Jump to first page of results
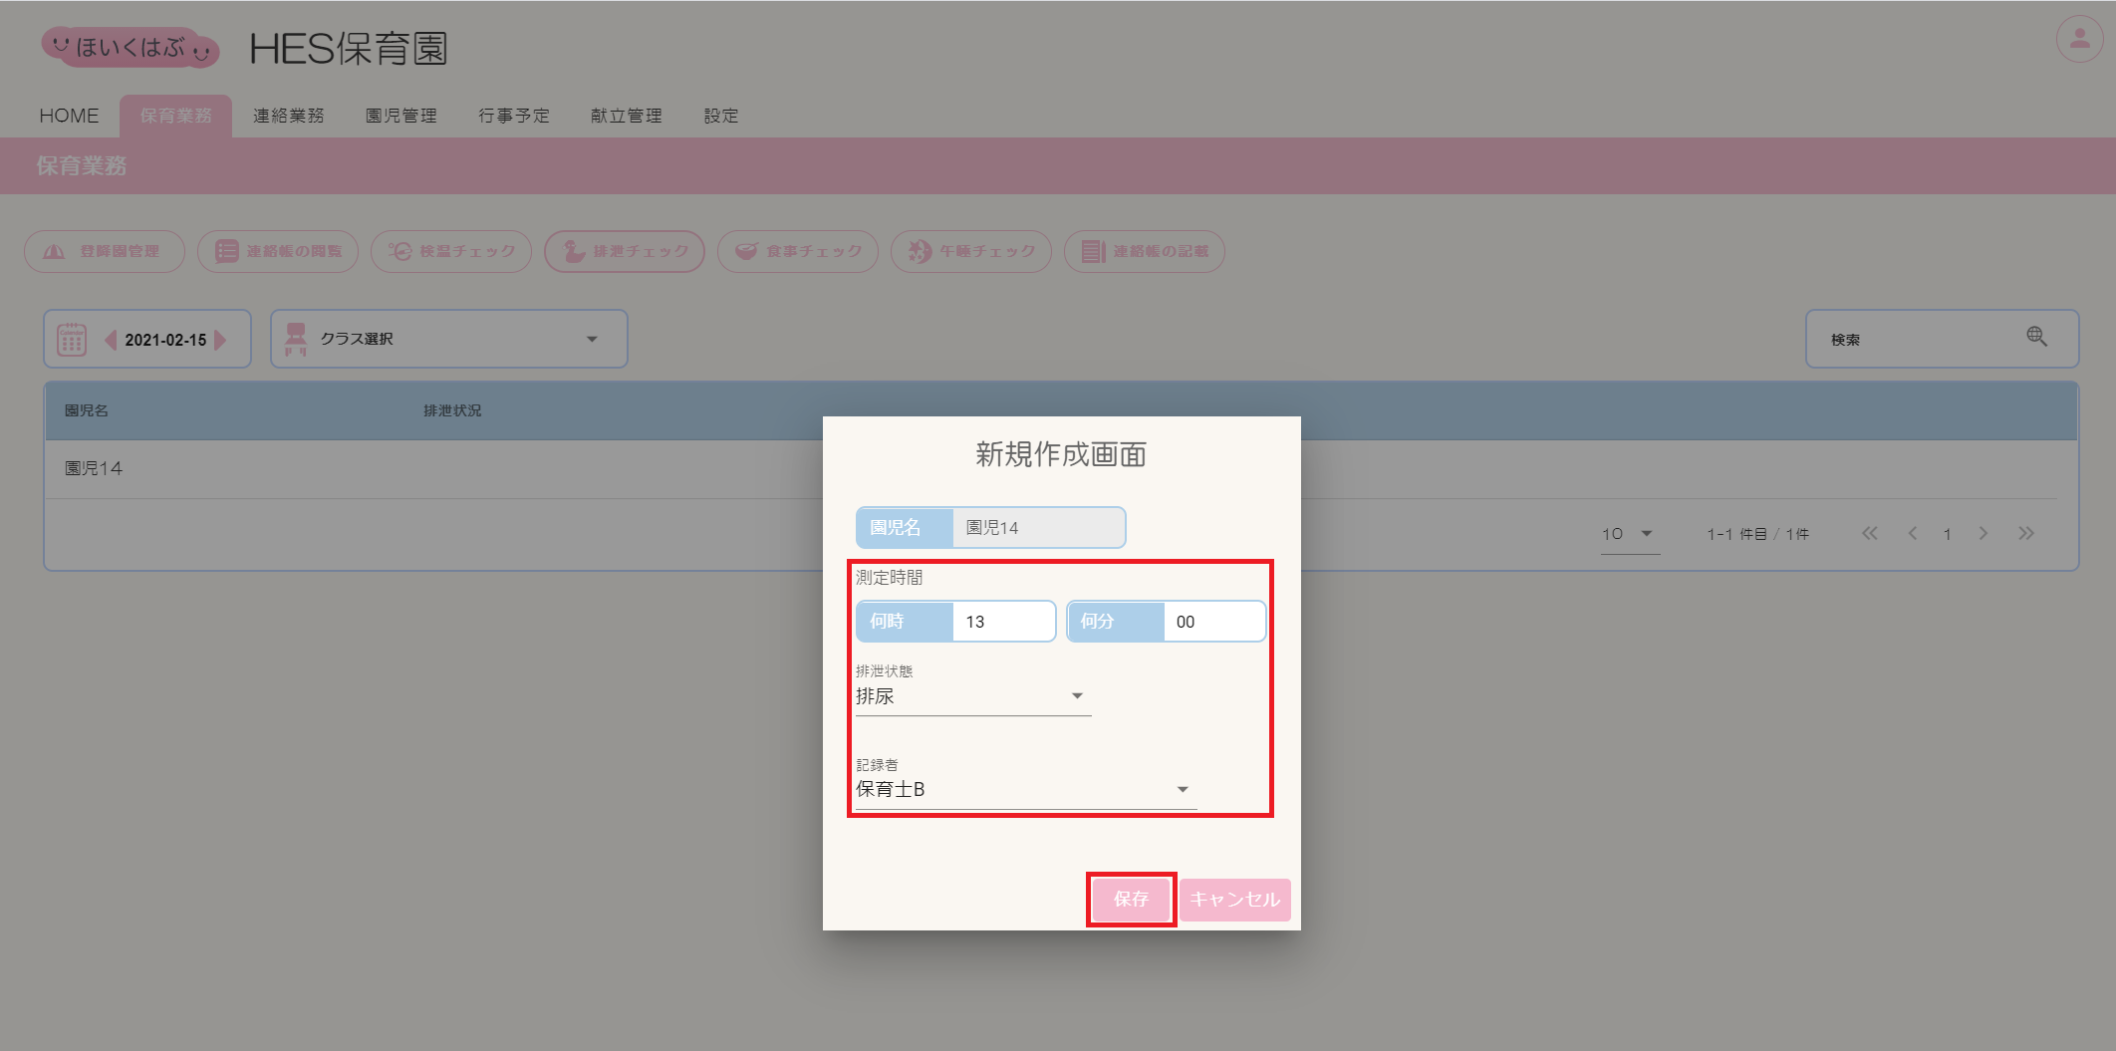2116x1051 pixels. [x=1870, y=533]
